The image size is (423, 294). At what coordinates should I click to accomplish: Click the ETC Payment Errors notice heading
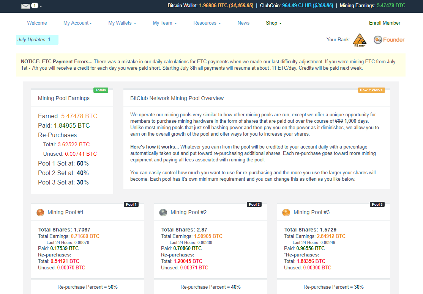pos(57,62)
